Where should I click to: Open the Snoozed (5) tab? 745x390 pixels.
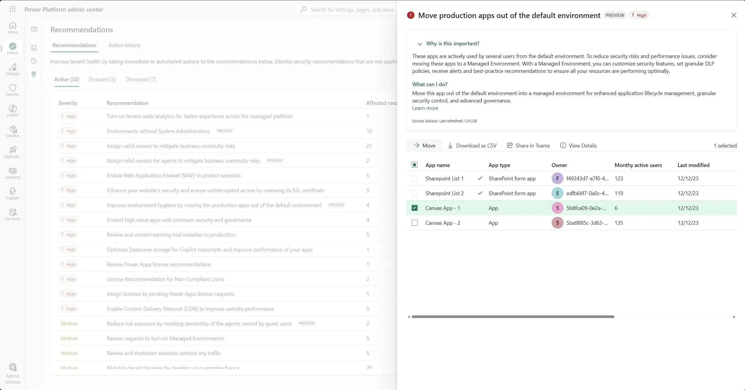pos(102,79)
